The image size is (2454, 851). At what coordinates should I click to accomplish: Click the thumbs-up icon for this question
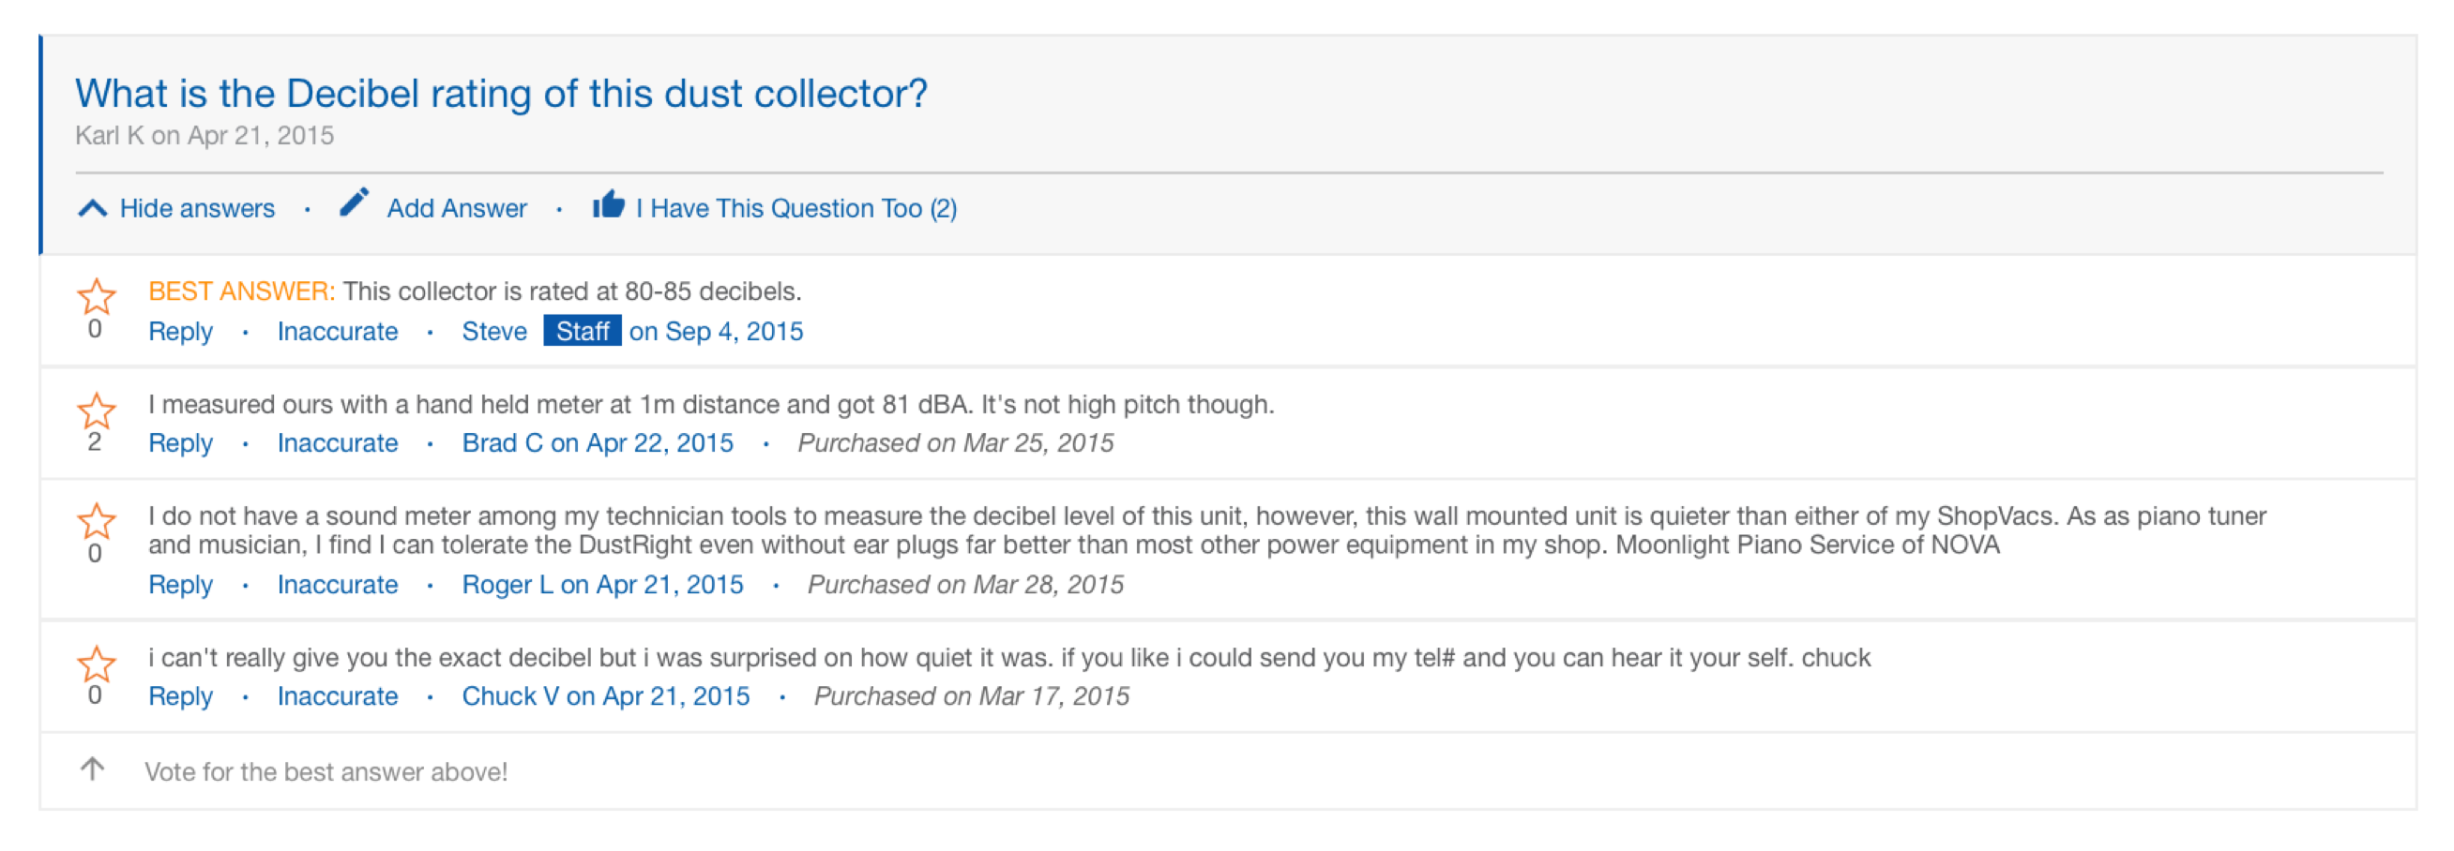click(608, 203)
